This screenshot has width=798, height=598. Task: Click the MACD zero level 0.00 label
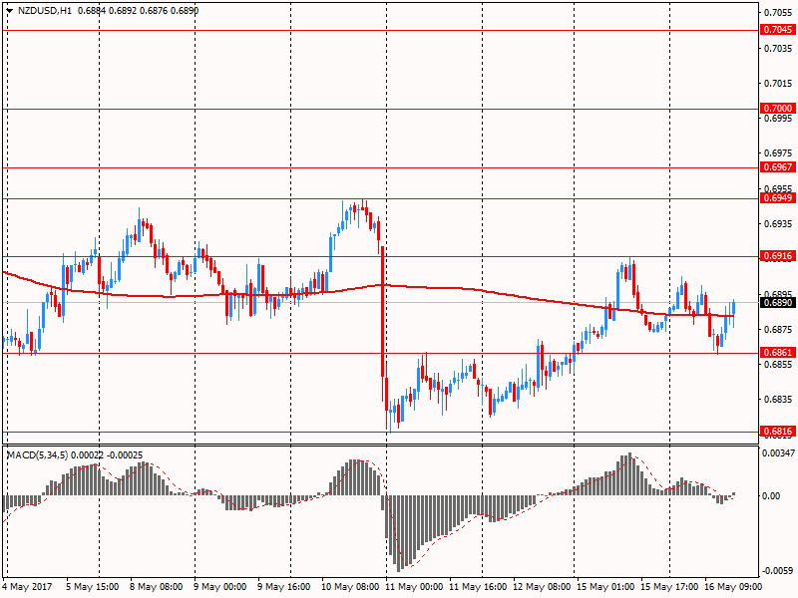[x=771, y=495]
